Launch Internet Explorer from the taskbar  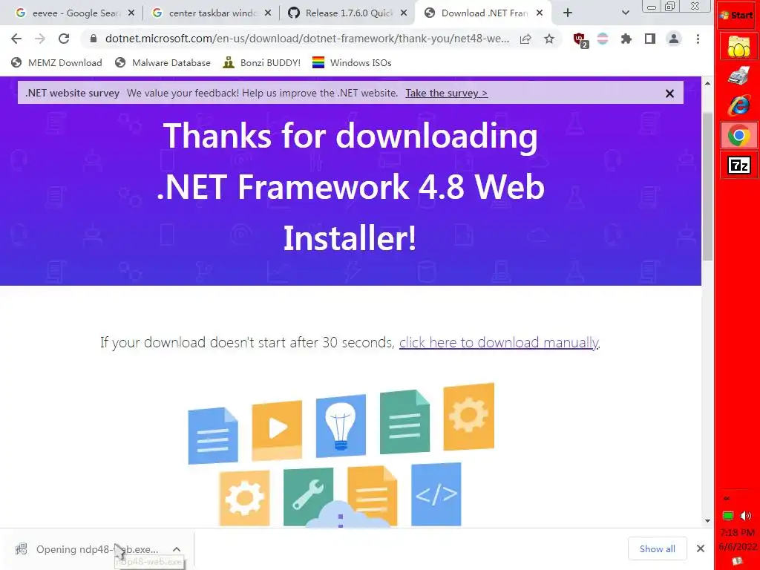pos(738,105)
